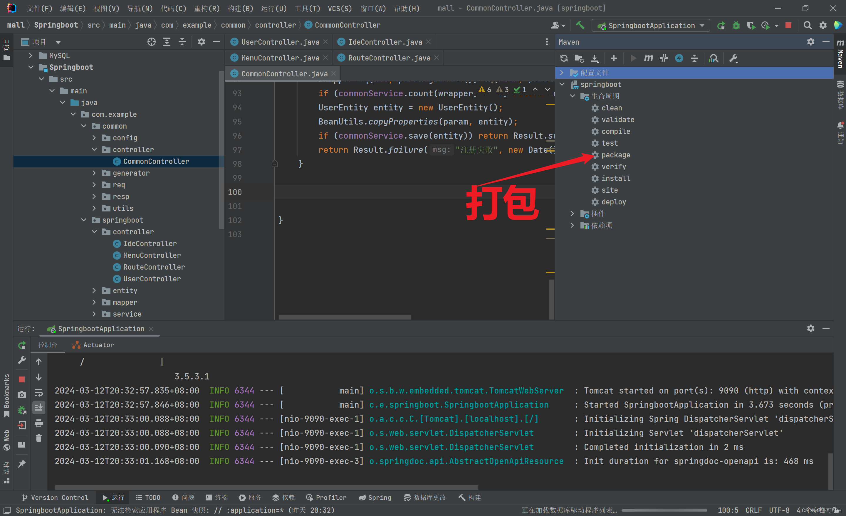Open project panel options gear
Image resolution: width=846 pixels, height=516 pixels.
tap(202, 42)
